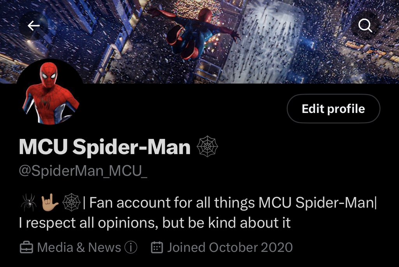Click the spider web emoji in the bio
This screenshot has height=267, width=399.
click(72, 202)
